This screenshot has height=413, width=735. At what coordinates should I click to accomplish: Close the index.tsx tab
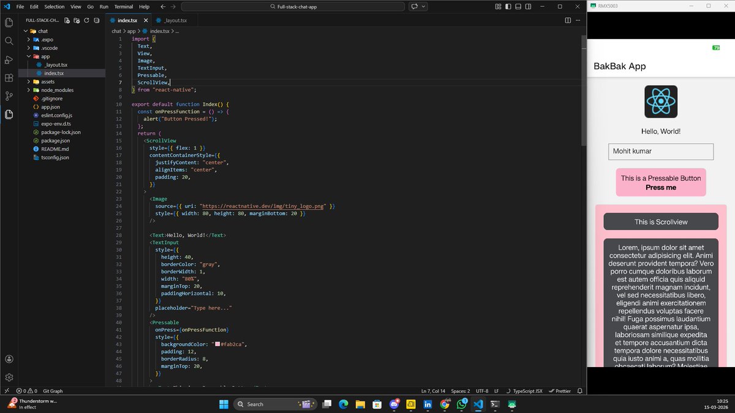[146, 20]
